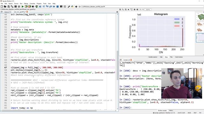Open Preferences with the wrench icon
The width and height of the screenshot is (204, 114).
point(69,6)
